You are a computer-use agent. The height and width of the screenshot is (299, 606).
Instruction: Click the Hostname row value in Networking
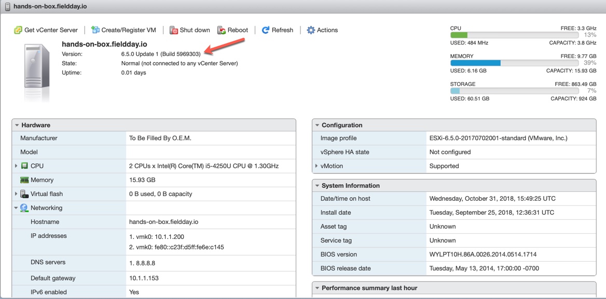[164, 222]
